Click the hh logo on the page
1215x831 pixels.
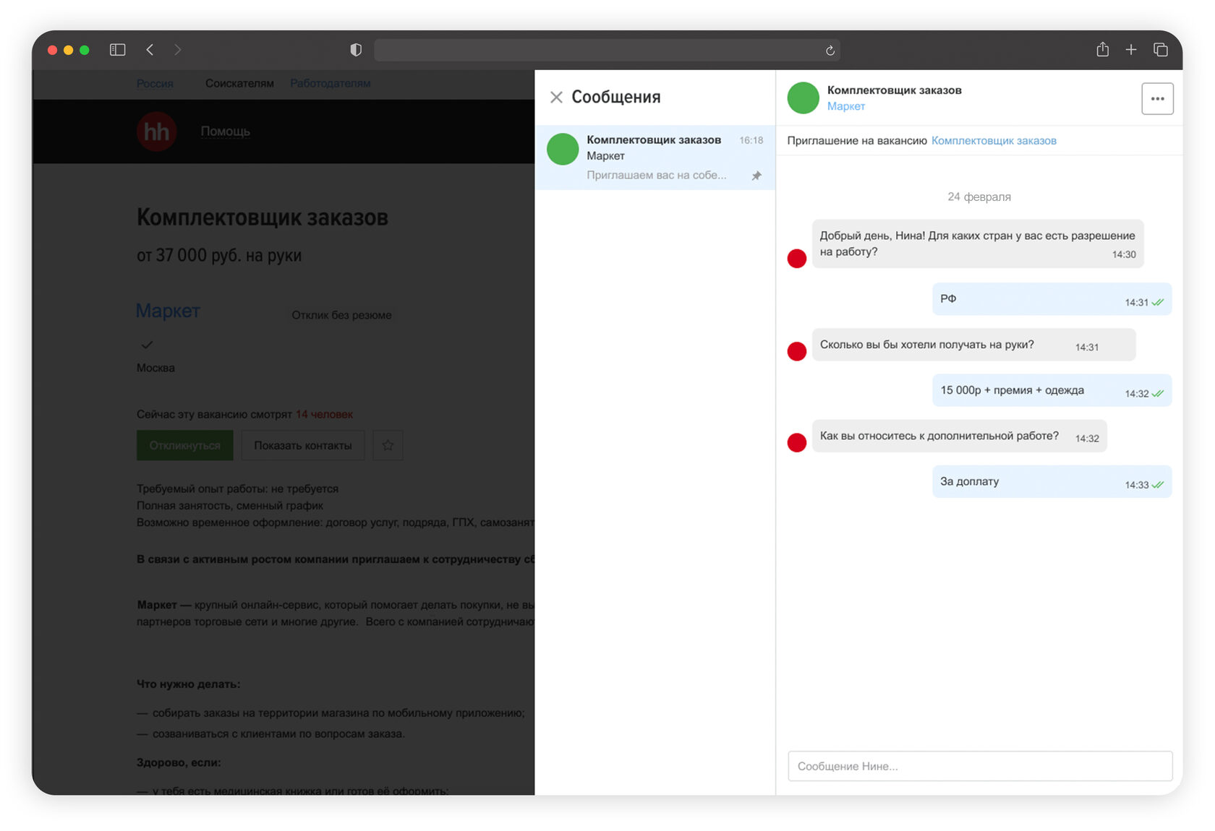pyautogui.click(x=157, y=132)
